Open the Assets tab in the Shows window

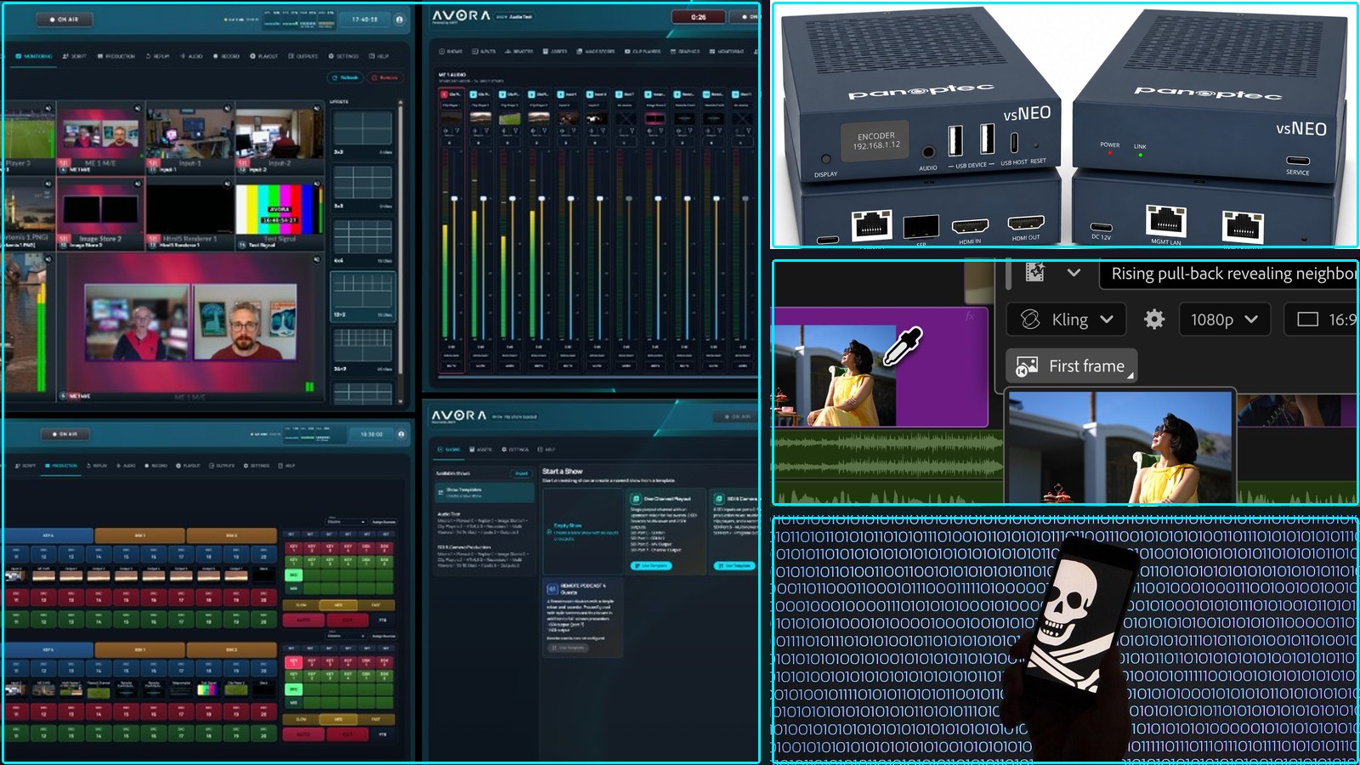click(x=480, y=450)
